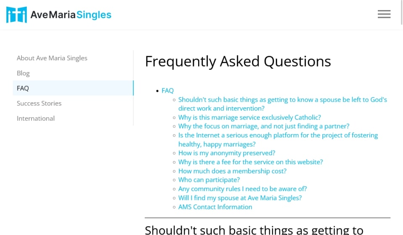Open the hamburger menu icon

(x=384, y=14)
